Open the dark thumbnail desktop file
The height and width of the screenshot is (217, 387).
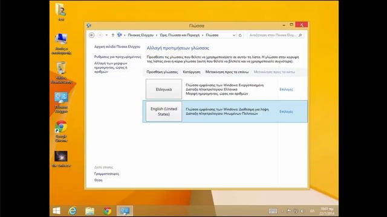pyautogui.click(x=61, y=159)
